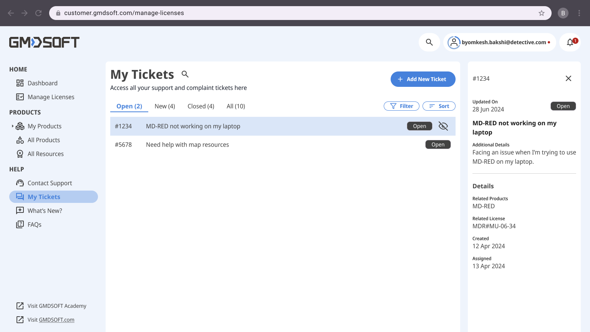Click the site lock icon in address bar
The width and height of the screenshot is (590, 332).
[58, 13]
